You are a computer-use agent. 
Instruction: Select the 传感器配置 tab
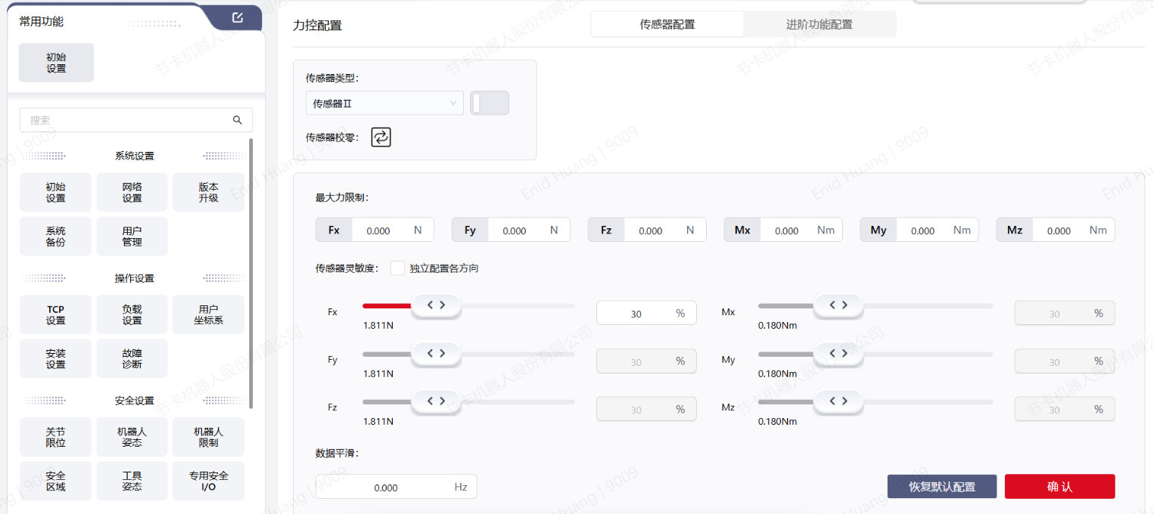coord(667,24)
